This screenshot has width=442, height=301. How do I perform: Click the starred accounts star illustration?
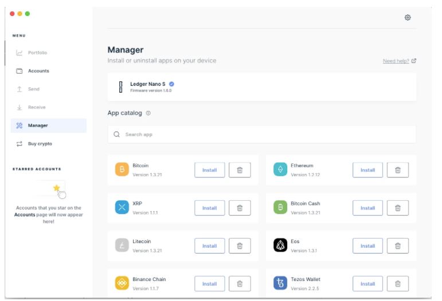[56, 188]
